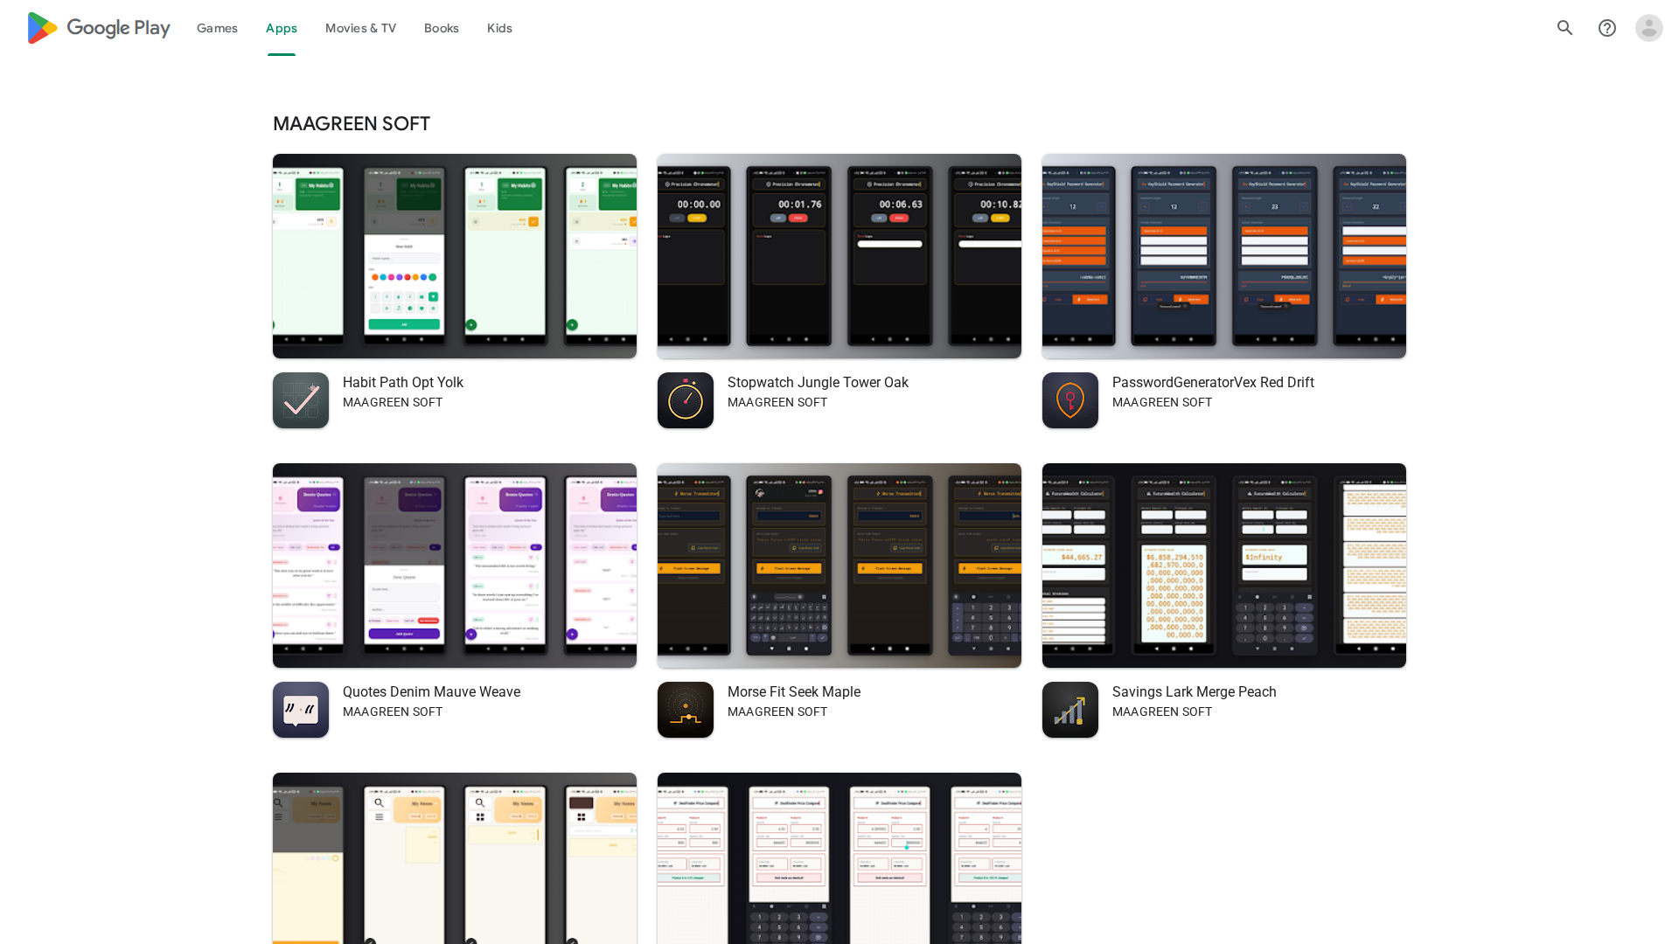1679x944 pixels.
Task: Open the search icon
Action: tap(1565, 28)
